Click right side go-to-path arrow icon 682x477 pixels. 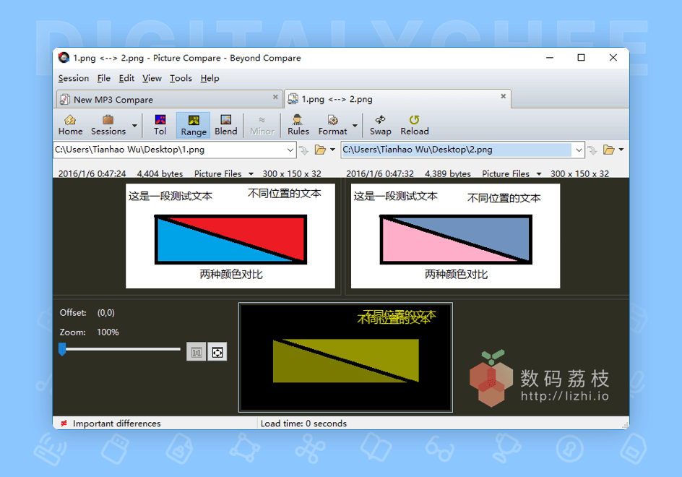[592, 150]
